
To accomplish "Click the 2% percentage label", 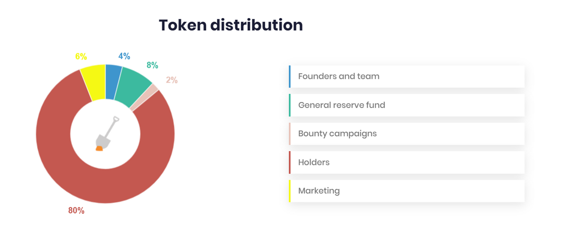I will [172, 80].
